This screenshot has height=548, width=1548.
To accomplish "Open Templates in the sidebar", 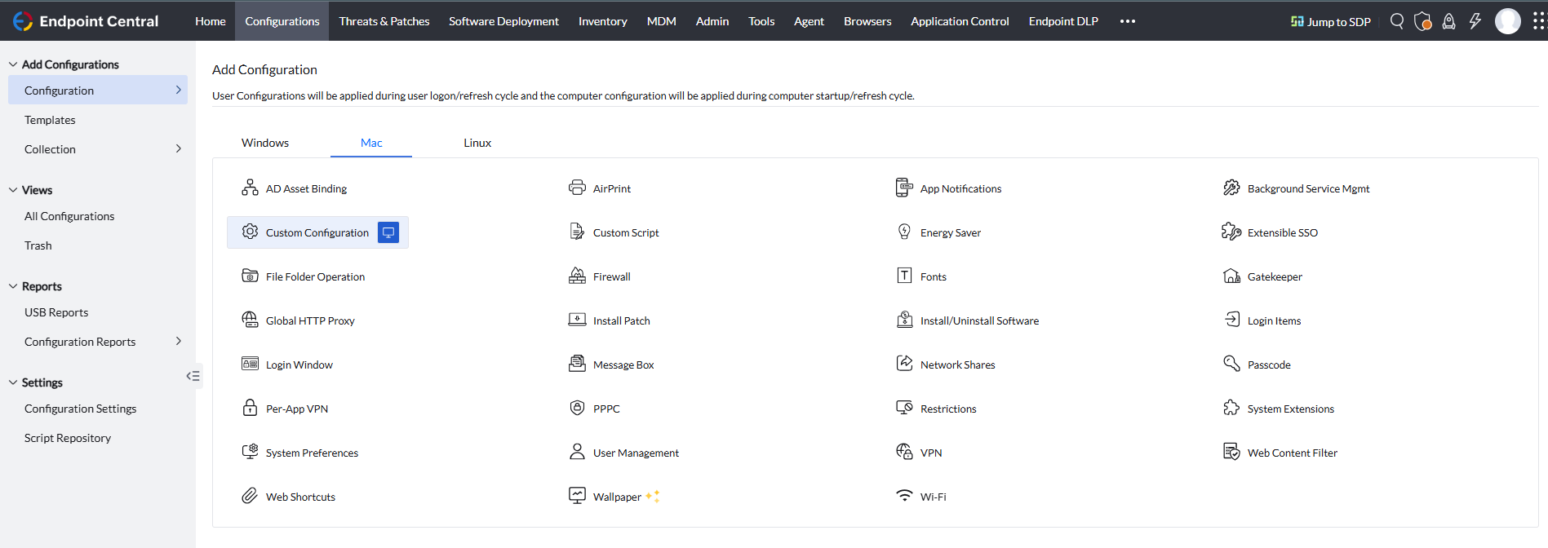I will click(50, 120).
